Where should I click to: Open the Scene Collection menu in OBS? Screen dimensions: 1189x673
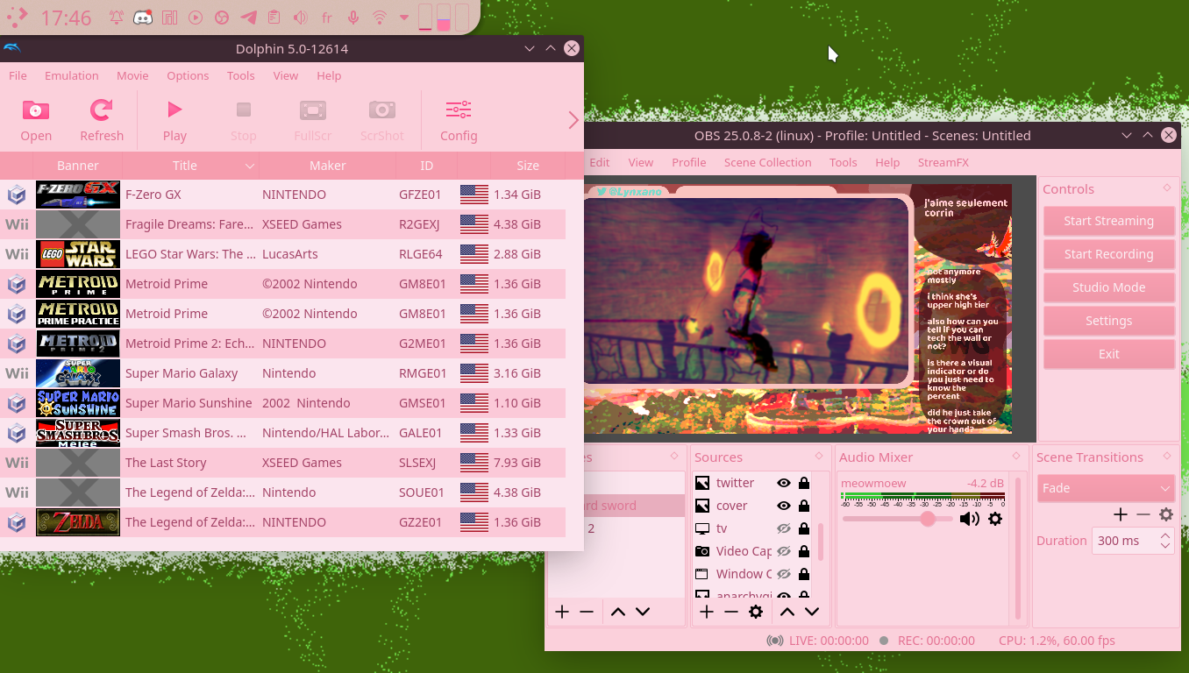pyautogui.click(x=767, y=162)
